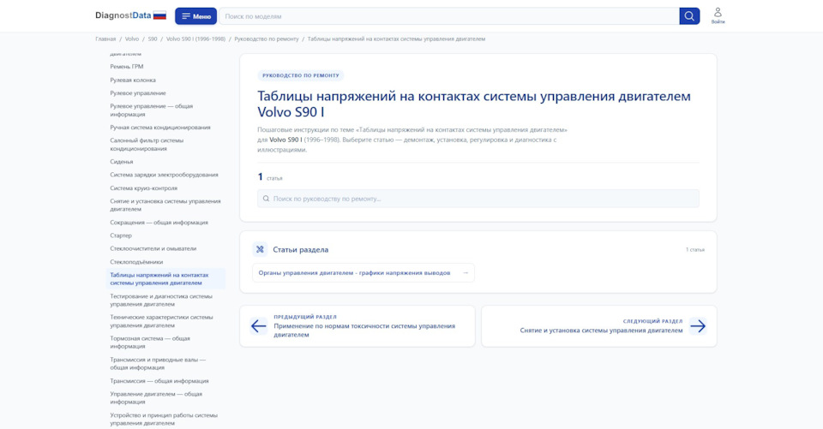Select Рулевая колонка in sidebar
This screenshot has width=823, height=429.
pos(133,80)
